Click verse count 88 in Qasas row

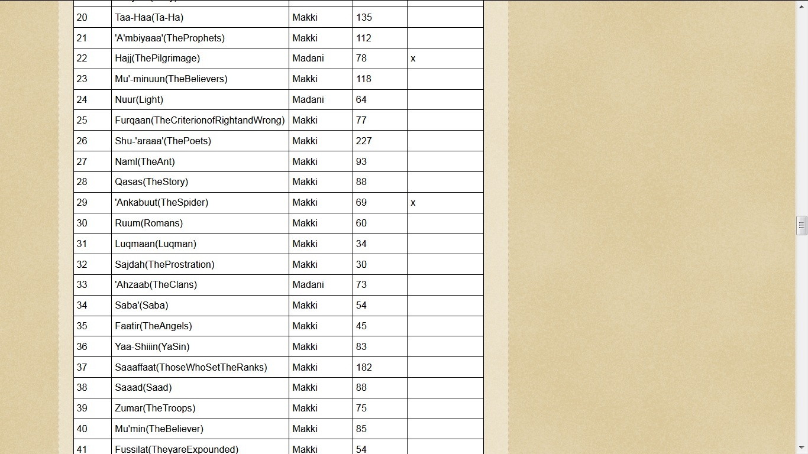[x=361, y=182]
